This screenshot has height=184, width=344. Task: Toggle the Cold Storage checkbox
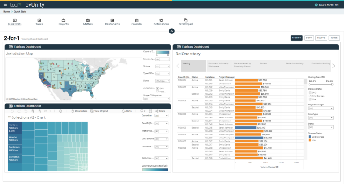pyautogui.click(x=310, y=96)
